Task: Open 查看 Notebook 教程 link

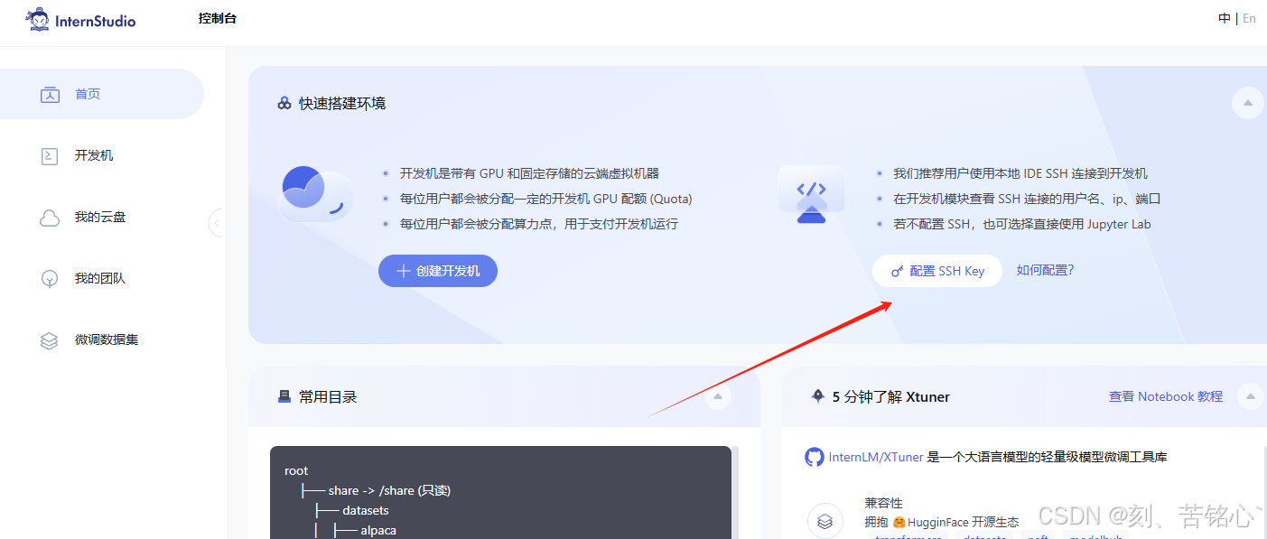Action: coord(1166,396)
